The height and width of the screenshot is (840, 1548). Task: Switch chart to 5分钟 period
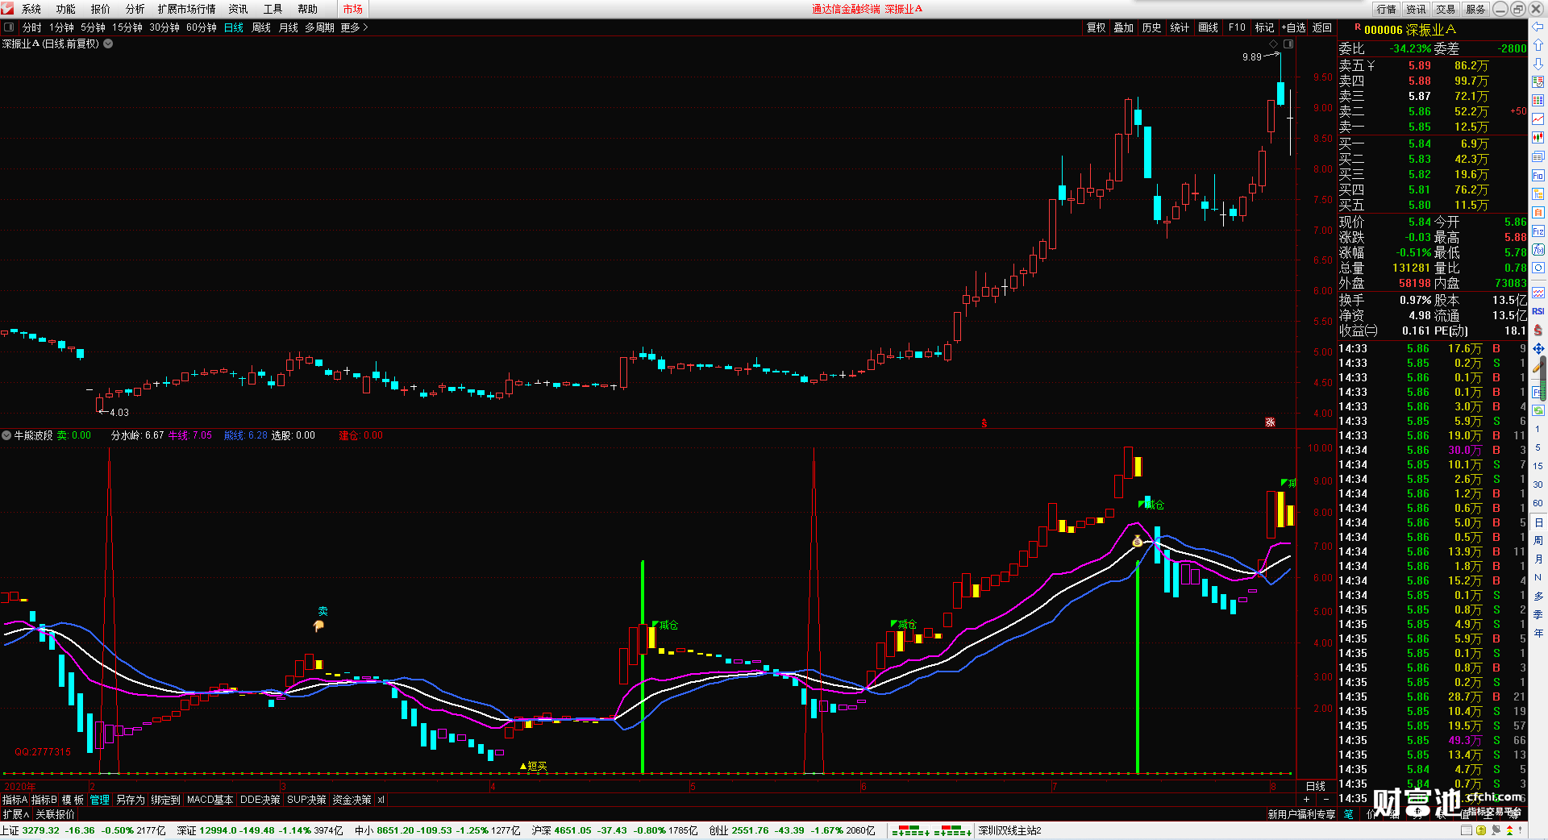click(x=93, y=27)
